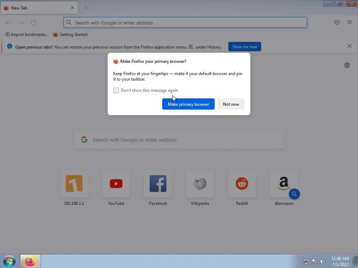Click the info icon in notification bar
The width and height of the screenshot is (358, 268).
pyautogui.click(x=9, y=46)
